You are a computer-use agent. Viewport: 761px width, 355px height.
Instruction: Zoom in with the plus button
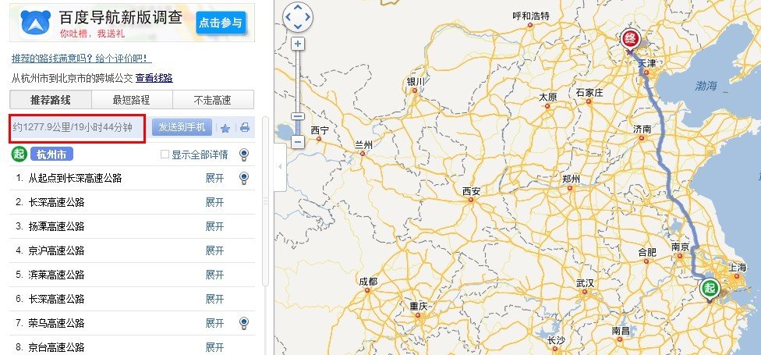298,44
